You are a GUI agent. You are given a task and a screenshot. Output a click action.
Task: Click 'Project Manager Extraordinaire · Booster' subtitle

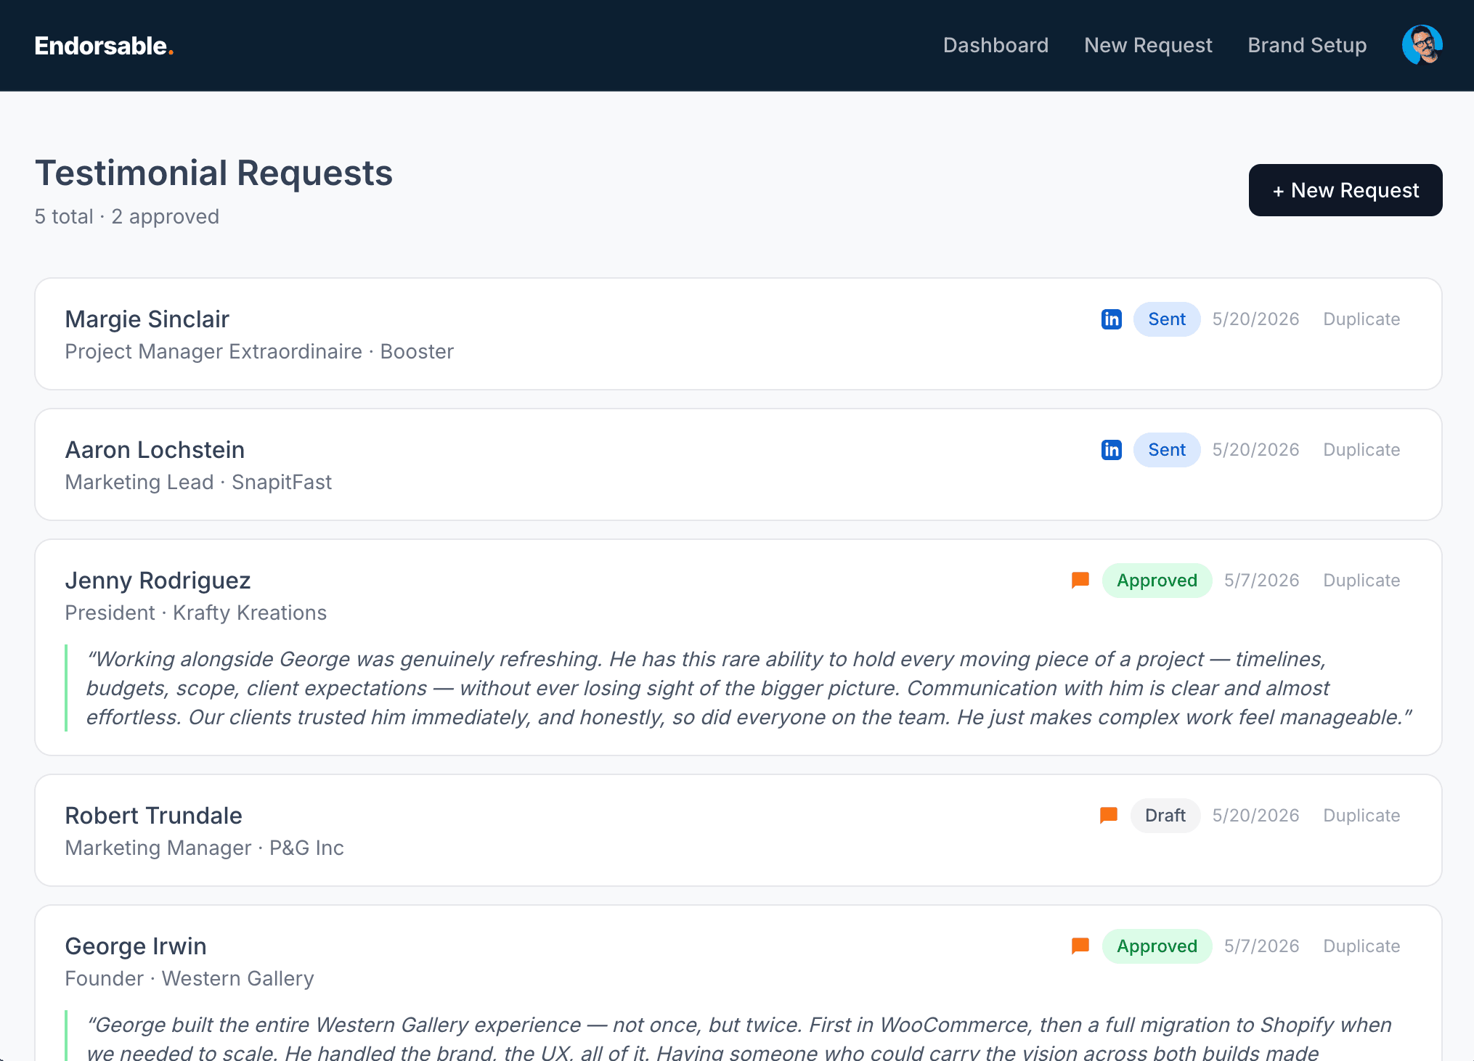point(259,351)
